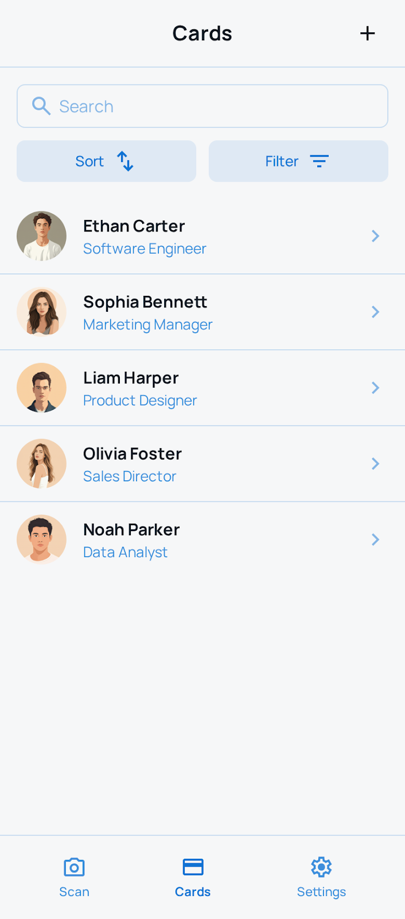Open Liam Harper's Product Designer link
The image size is (405, 919).
click(140, 400)
